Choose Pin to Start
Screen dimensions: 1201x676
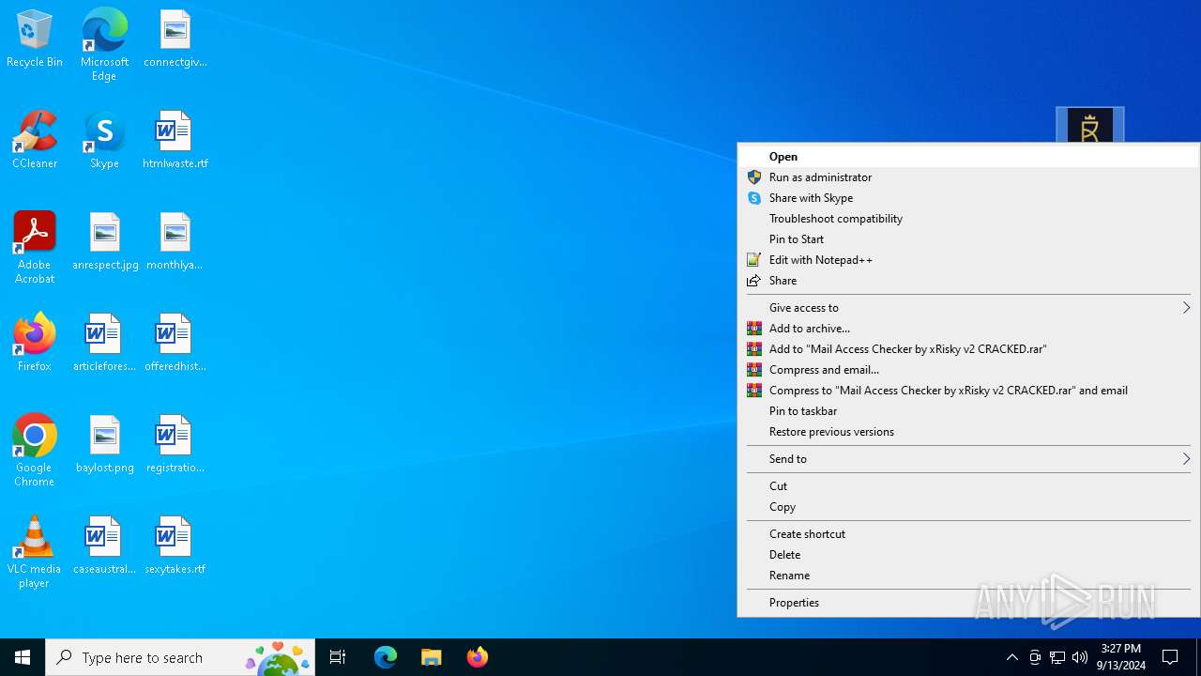tap(968, 239)
